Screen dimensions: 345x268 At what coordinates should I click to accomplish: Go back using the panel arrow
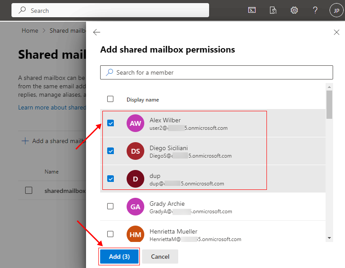[97, 32]
